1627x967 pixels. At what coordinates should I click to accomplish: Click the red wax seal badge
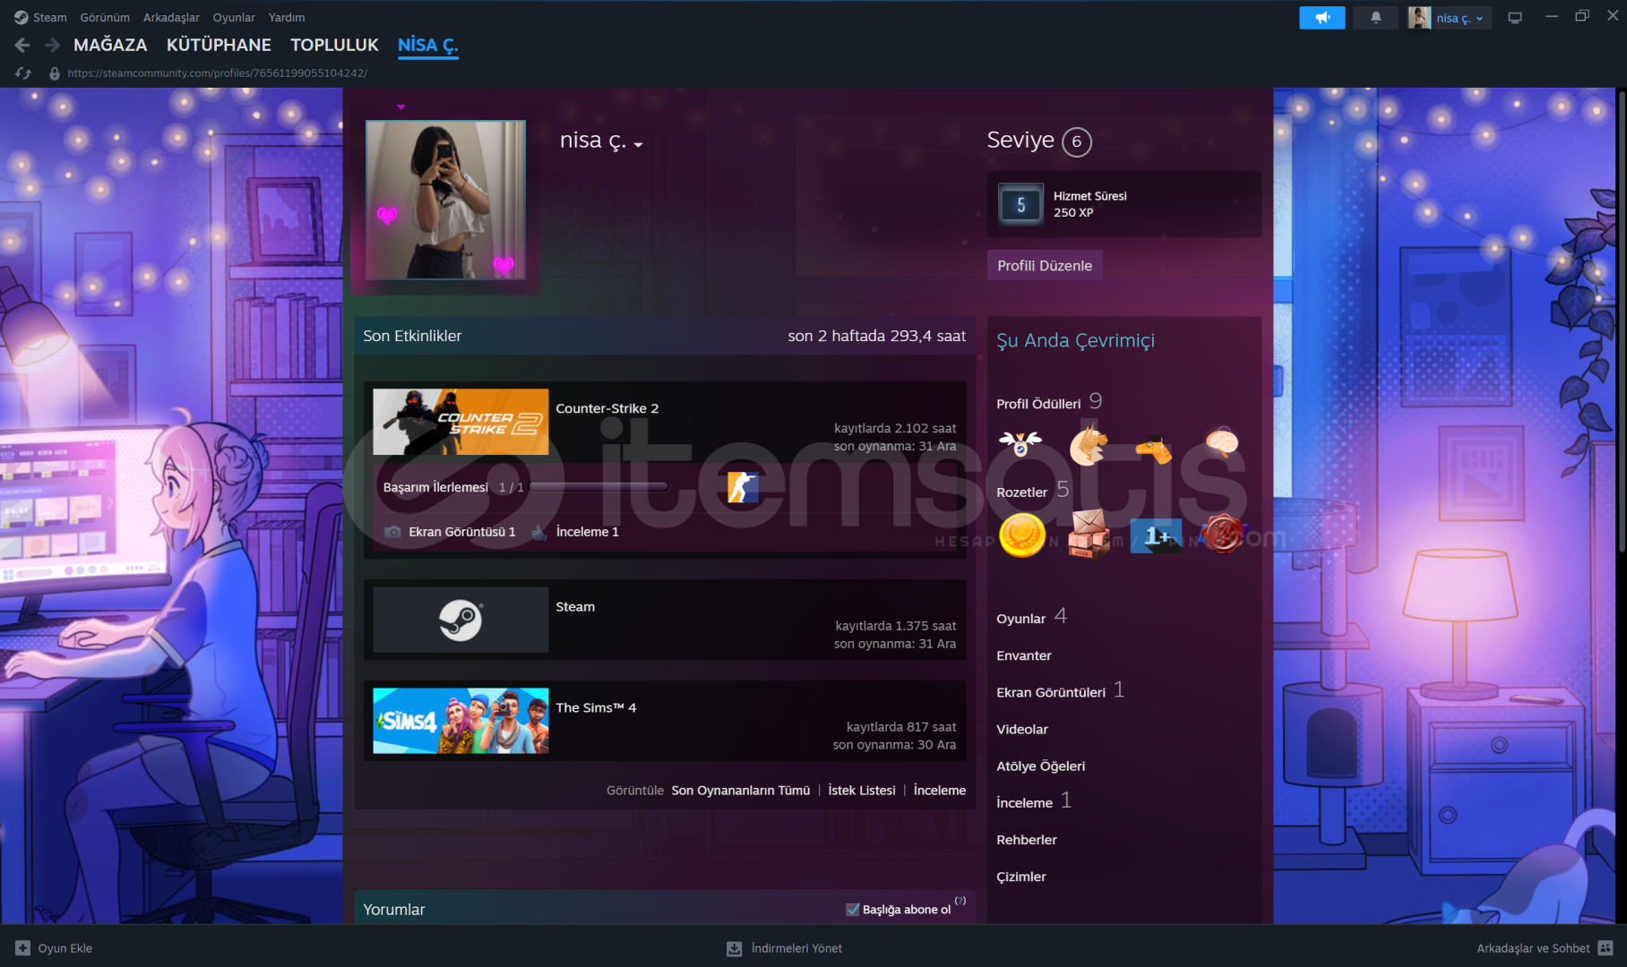(x=1223, y=535)
